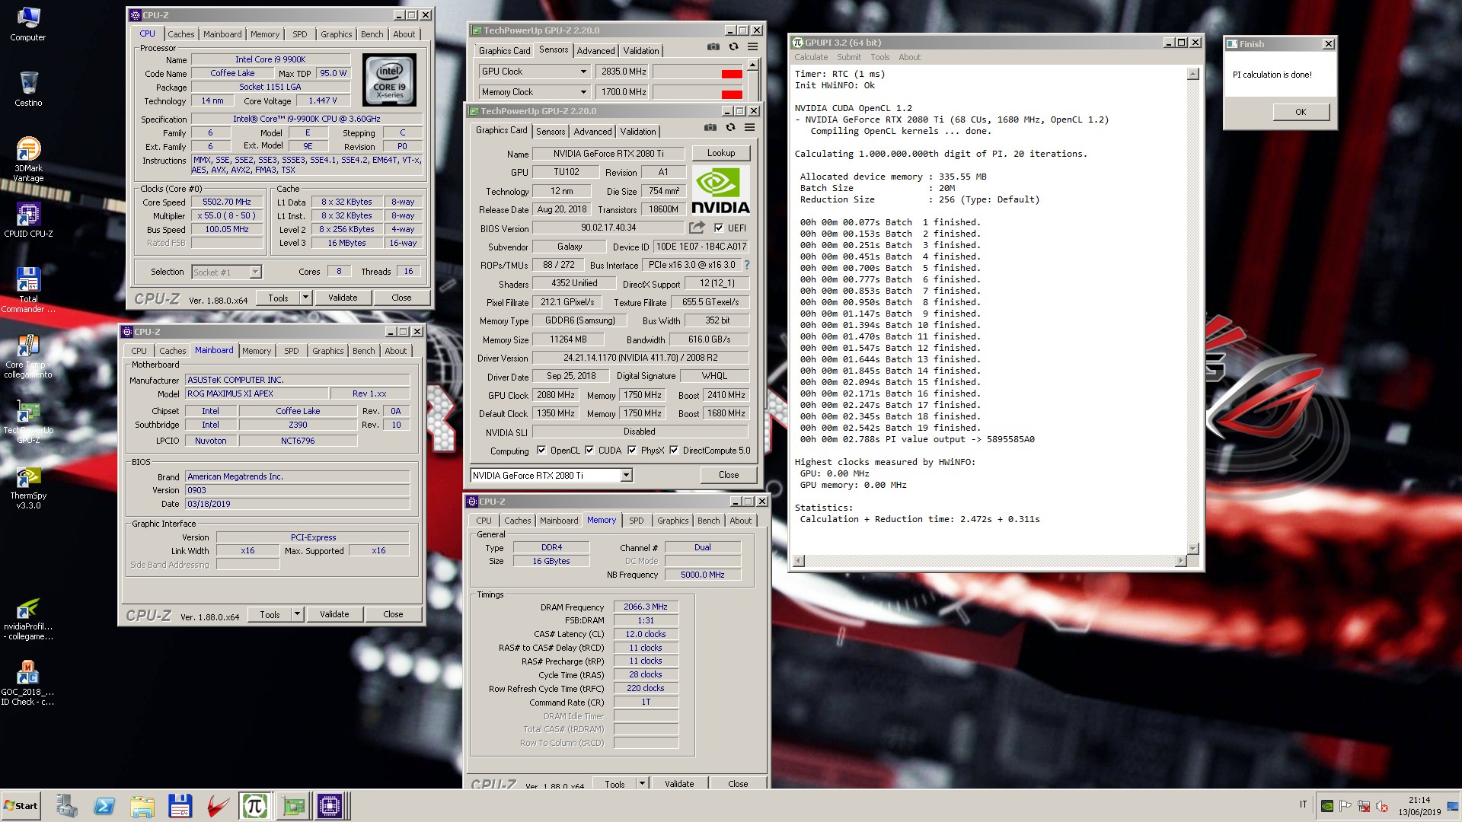Select the Core Temp desktop shortcut
This screenshot has height=822, width=1462.
(x=28, y=355)
